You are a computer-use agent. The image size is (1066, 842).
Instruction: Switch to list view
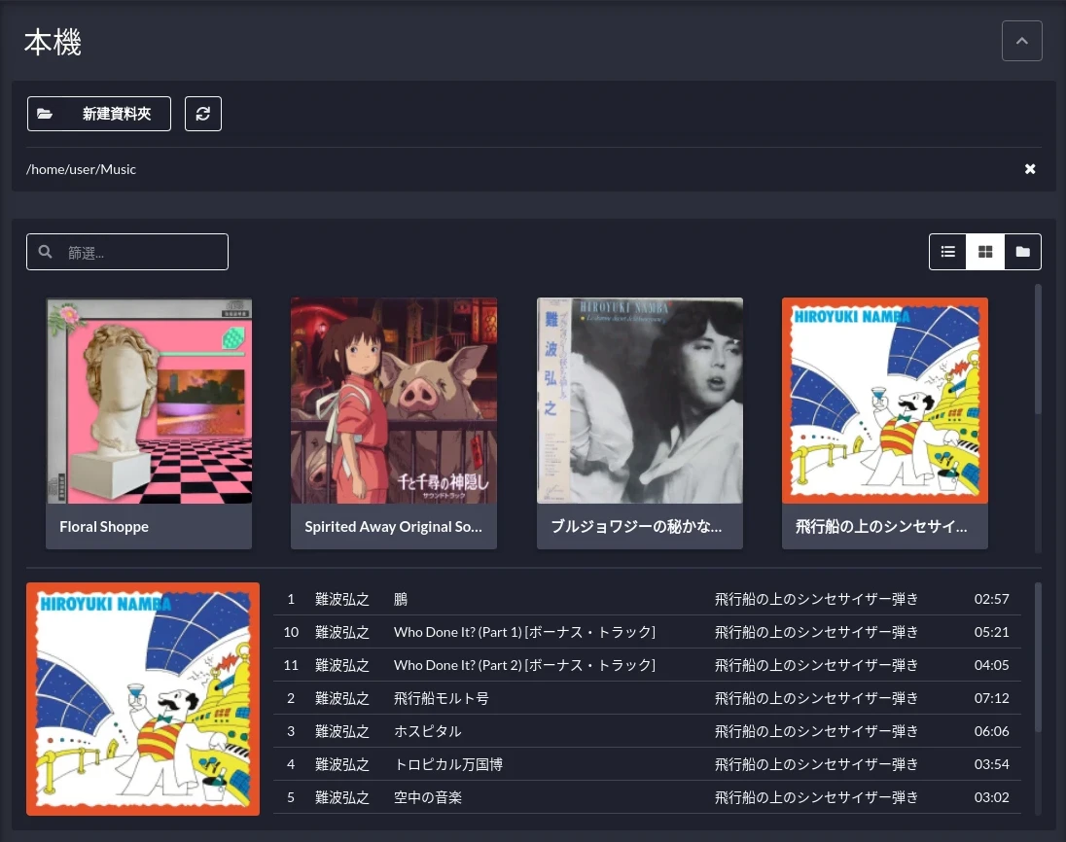click(x=947, y=252)
